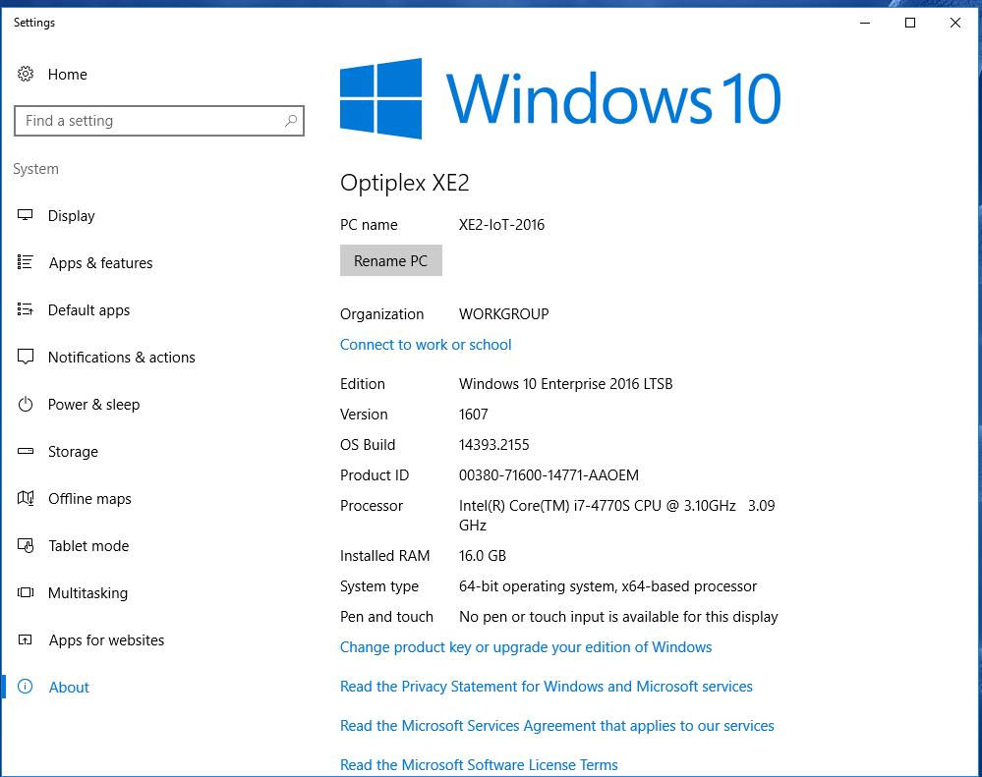Click the Apps for websites icon

25,639
